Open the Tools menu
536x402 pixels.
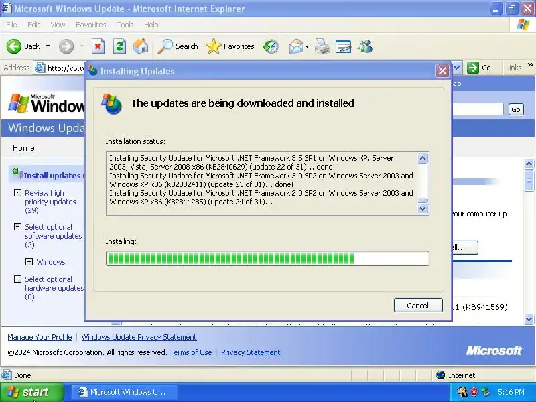point(125,25)
